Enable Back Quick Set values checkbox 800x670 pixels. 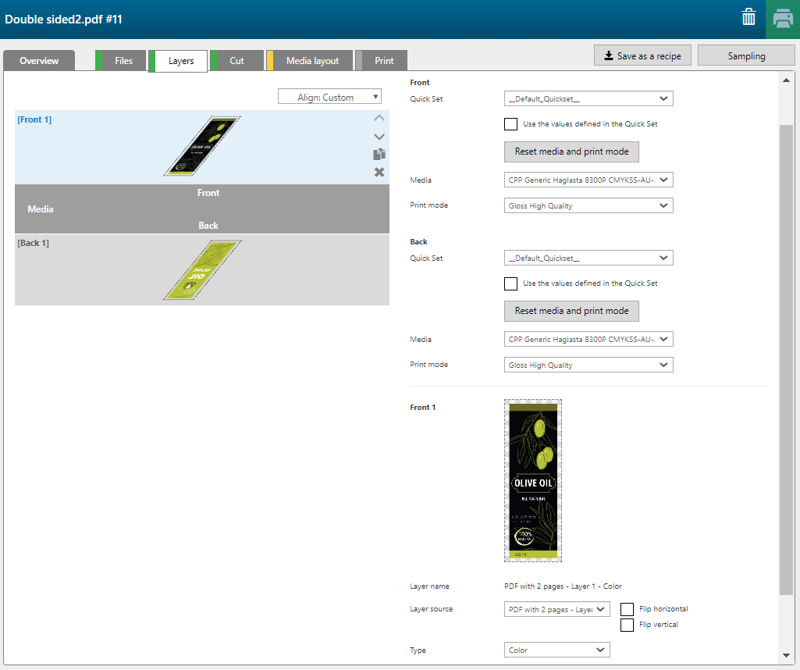(510, 283)
